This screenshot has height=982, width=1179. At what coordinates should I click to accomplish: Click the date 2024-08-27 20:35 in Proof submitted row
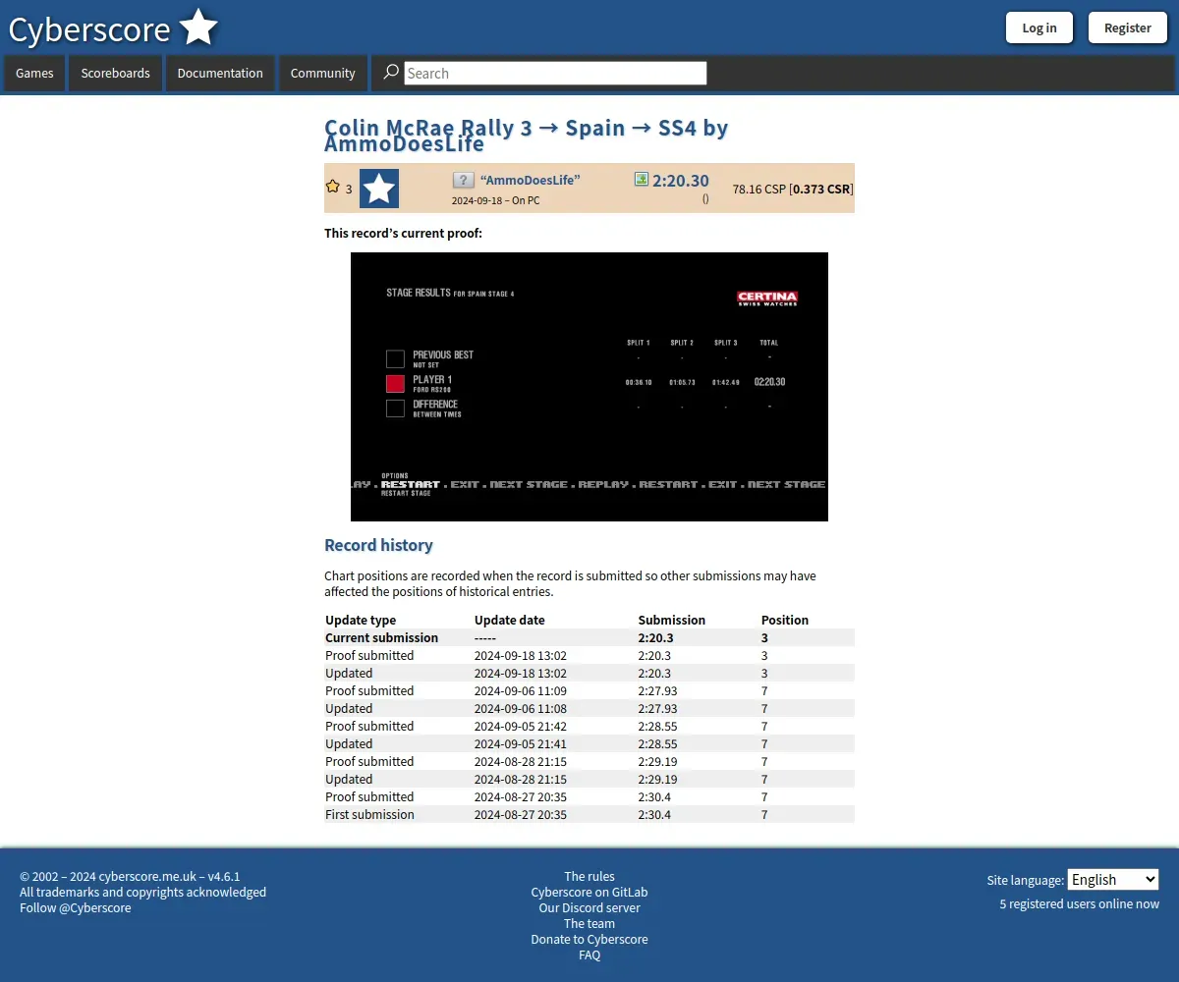(x=520, y=796)
